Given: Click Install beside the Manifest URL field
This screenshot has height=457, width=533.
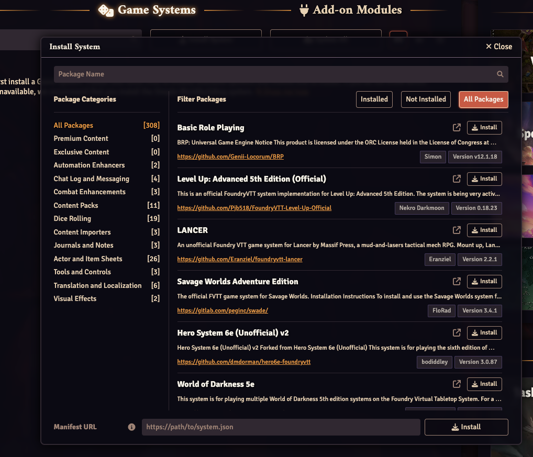Looking at the screenshot, I should tap(465, 427).
